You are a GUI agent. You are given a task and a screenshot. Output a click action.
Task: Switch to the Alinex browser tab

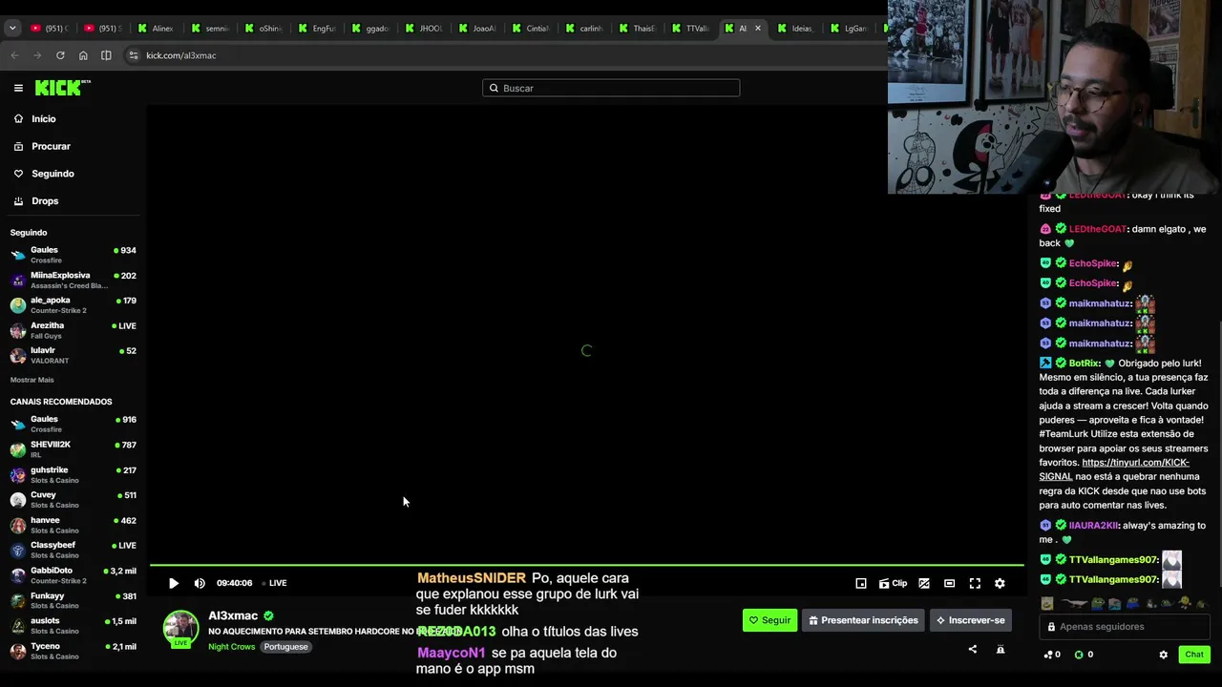click(156, 29)
